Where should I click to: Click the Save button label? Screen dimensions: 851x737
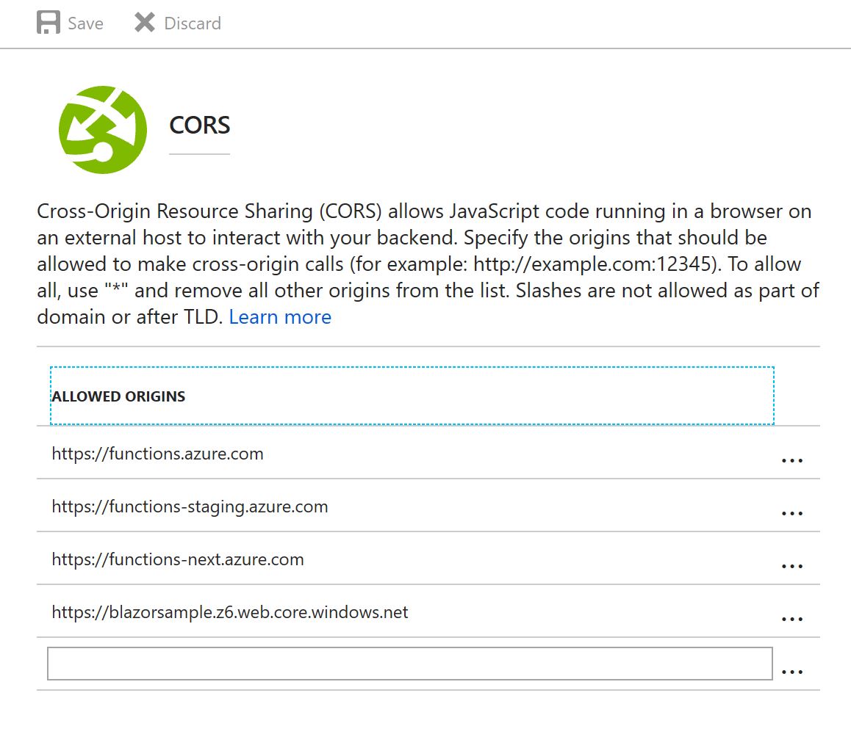85,23
